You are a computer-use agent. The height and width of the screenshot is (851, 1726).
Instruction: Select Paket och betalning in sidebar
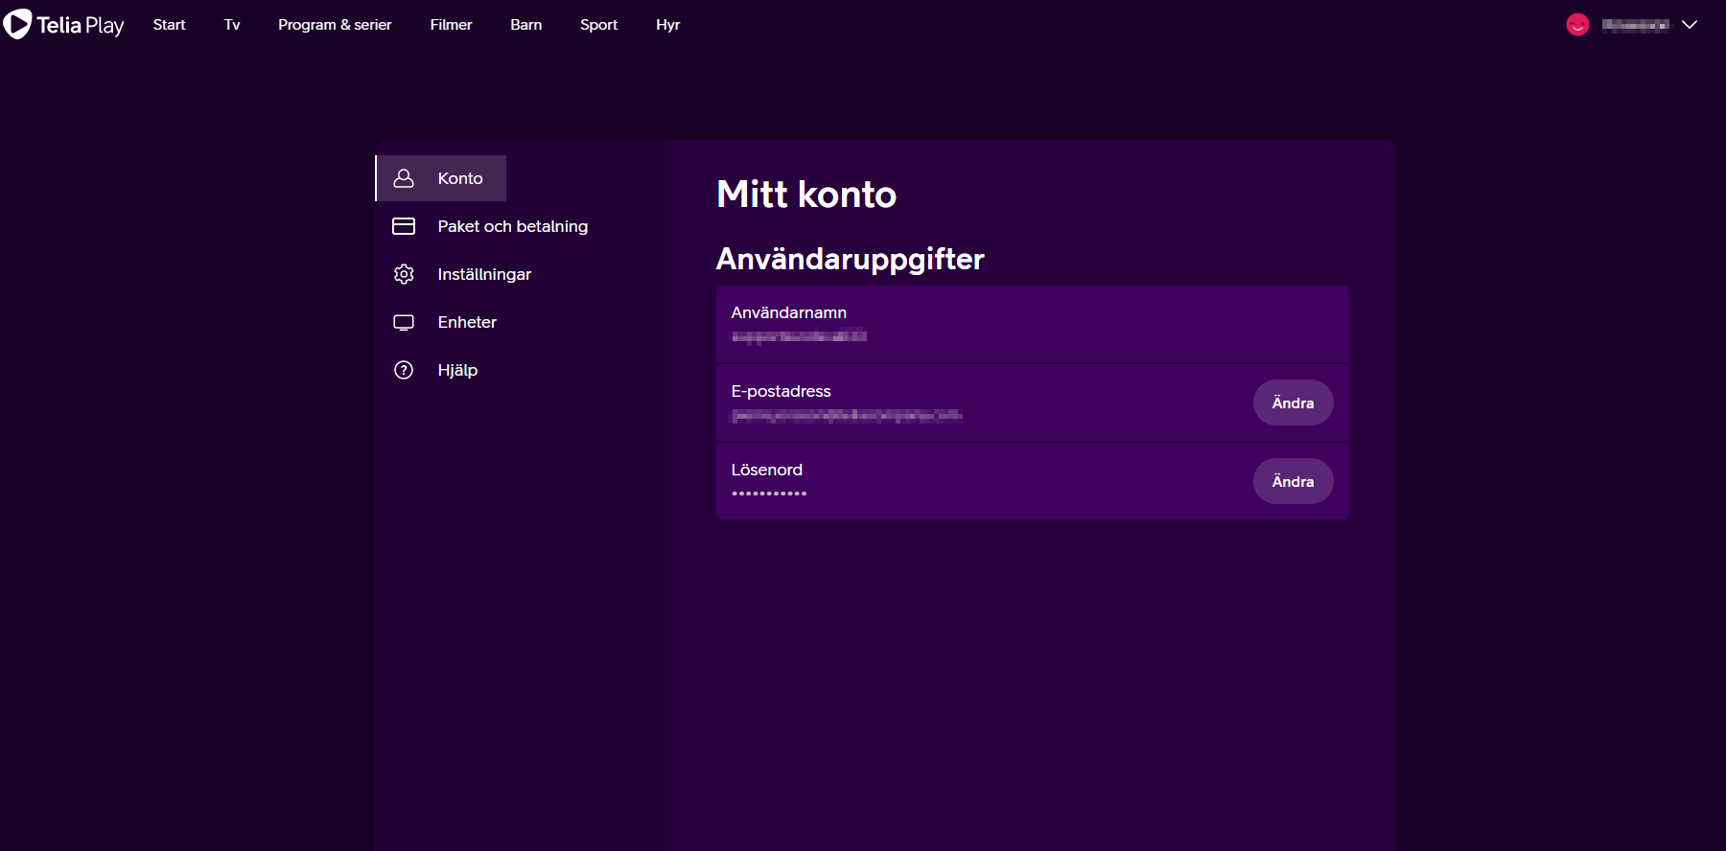pyautogui.click(x=512, y=226)
